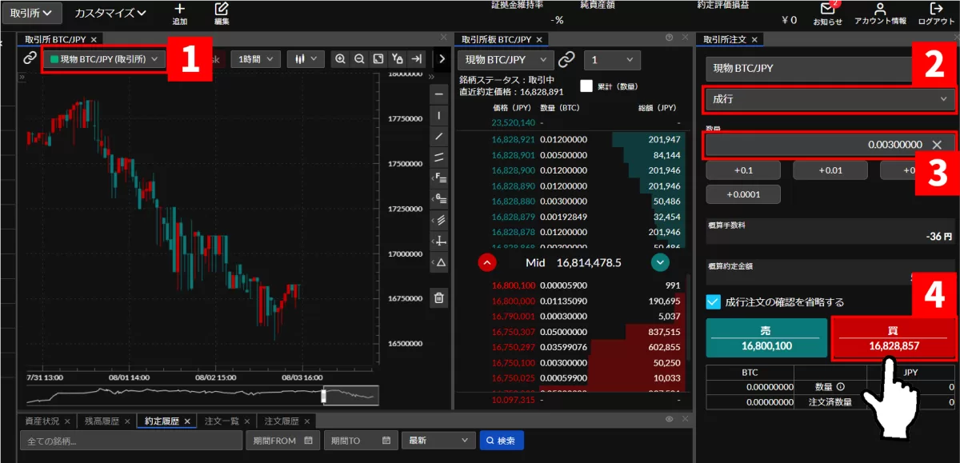Click the chart fit-to-screen icon
The height and width of the screenshot is (463, 960).
[x=378, y=58]
